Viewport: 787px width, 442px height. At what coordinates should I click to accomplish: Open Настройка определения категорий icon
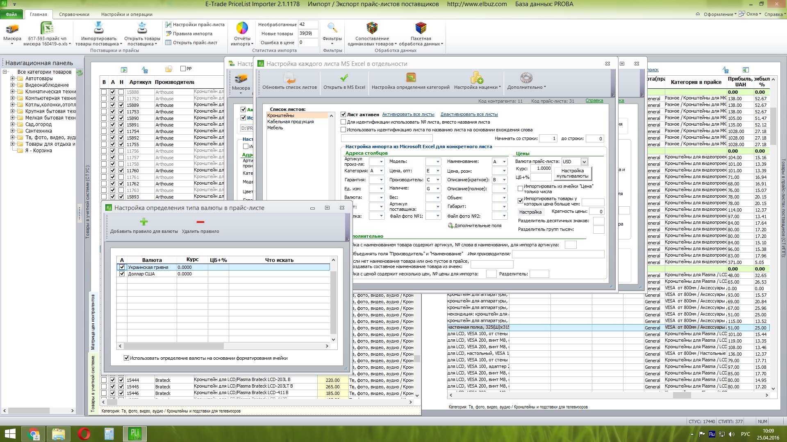click(x=411, y=78)
